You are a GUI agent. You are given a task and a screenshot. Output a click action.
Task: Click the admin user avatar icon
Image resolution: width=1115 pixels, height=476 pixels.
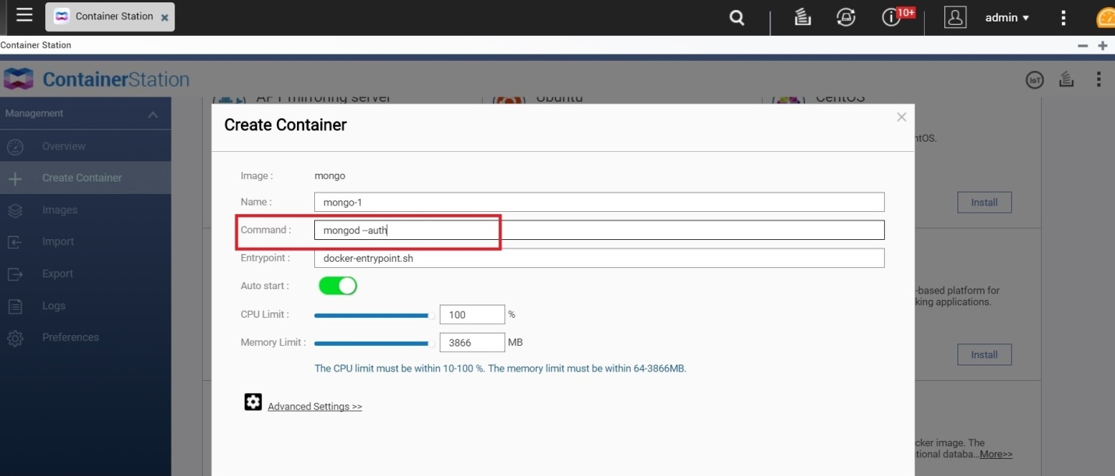[955, 17]
